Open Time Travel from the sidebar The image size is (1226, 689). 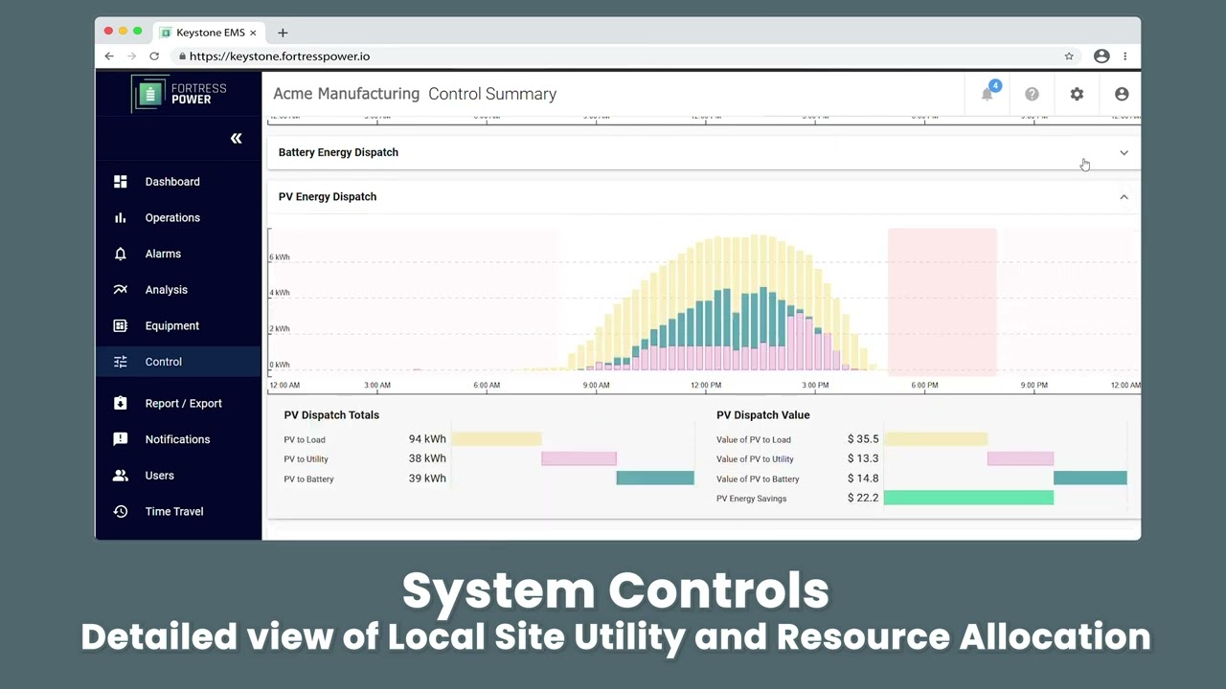click(x=173, y=512)
